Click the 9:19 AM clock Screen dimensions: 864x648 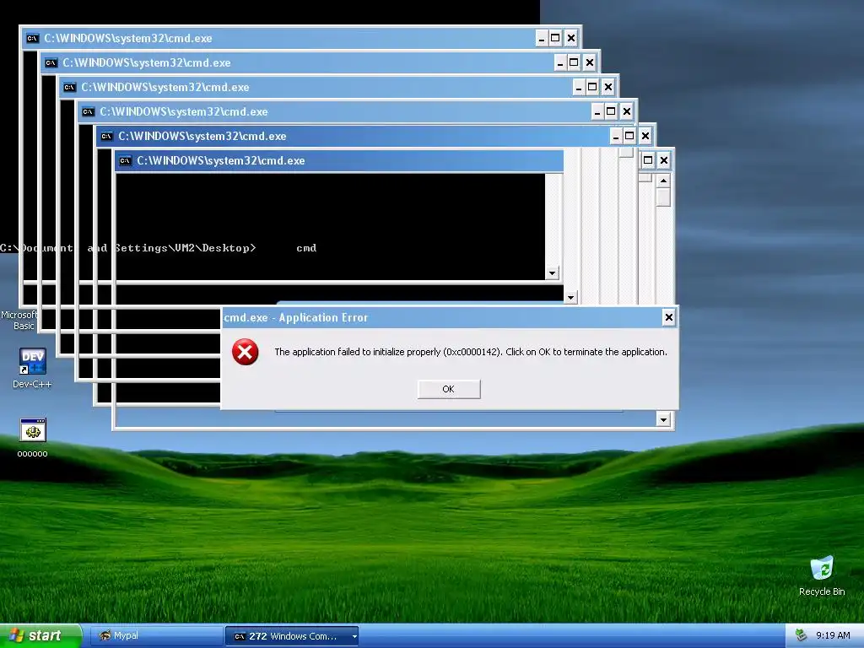pyautogui.click(x=833, y=636)
